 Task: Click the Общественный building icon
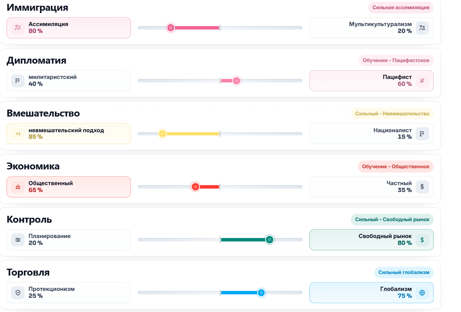pos(18,187)
